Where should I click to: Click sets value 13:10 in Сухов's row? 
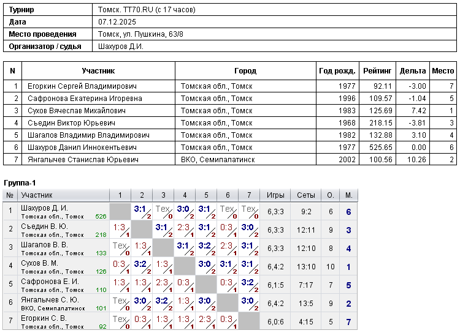tap(306, 267)
